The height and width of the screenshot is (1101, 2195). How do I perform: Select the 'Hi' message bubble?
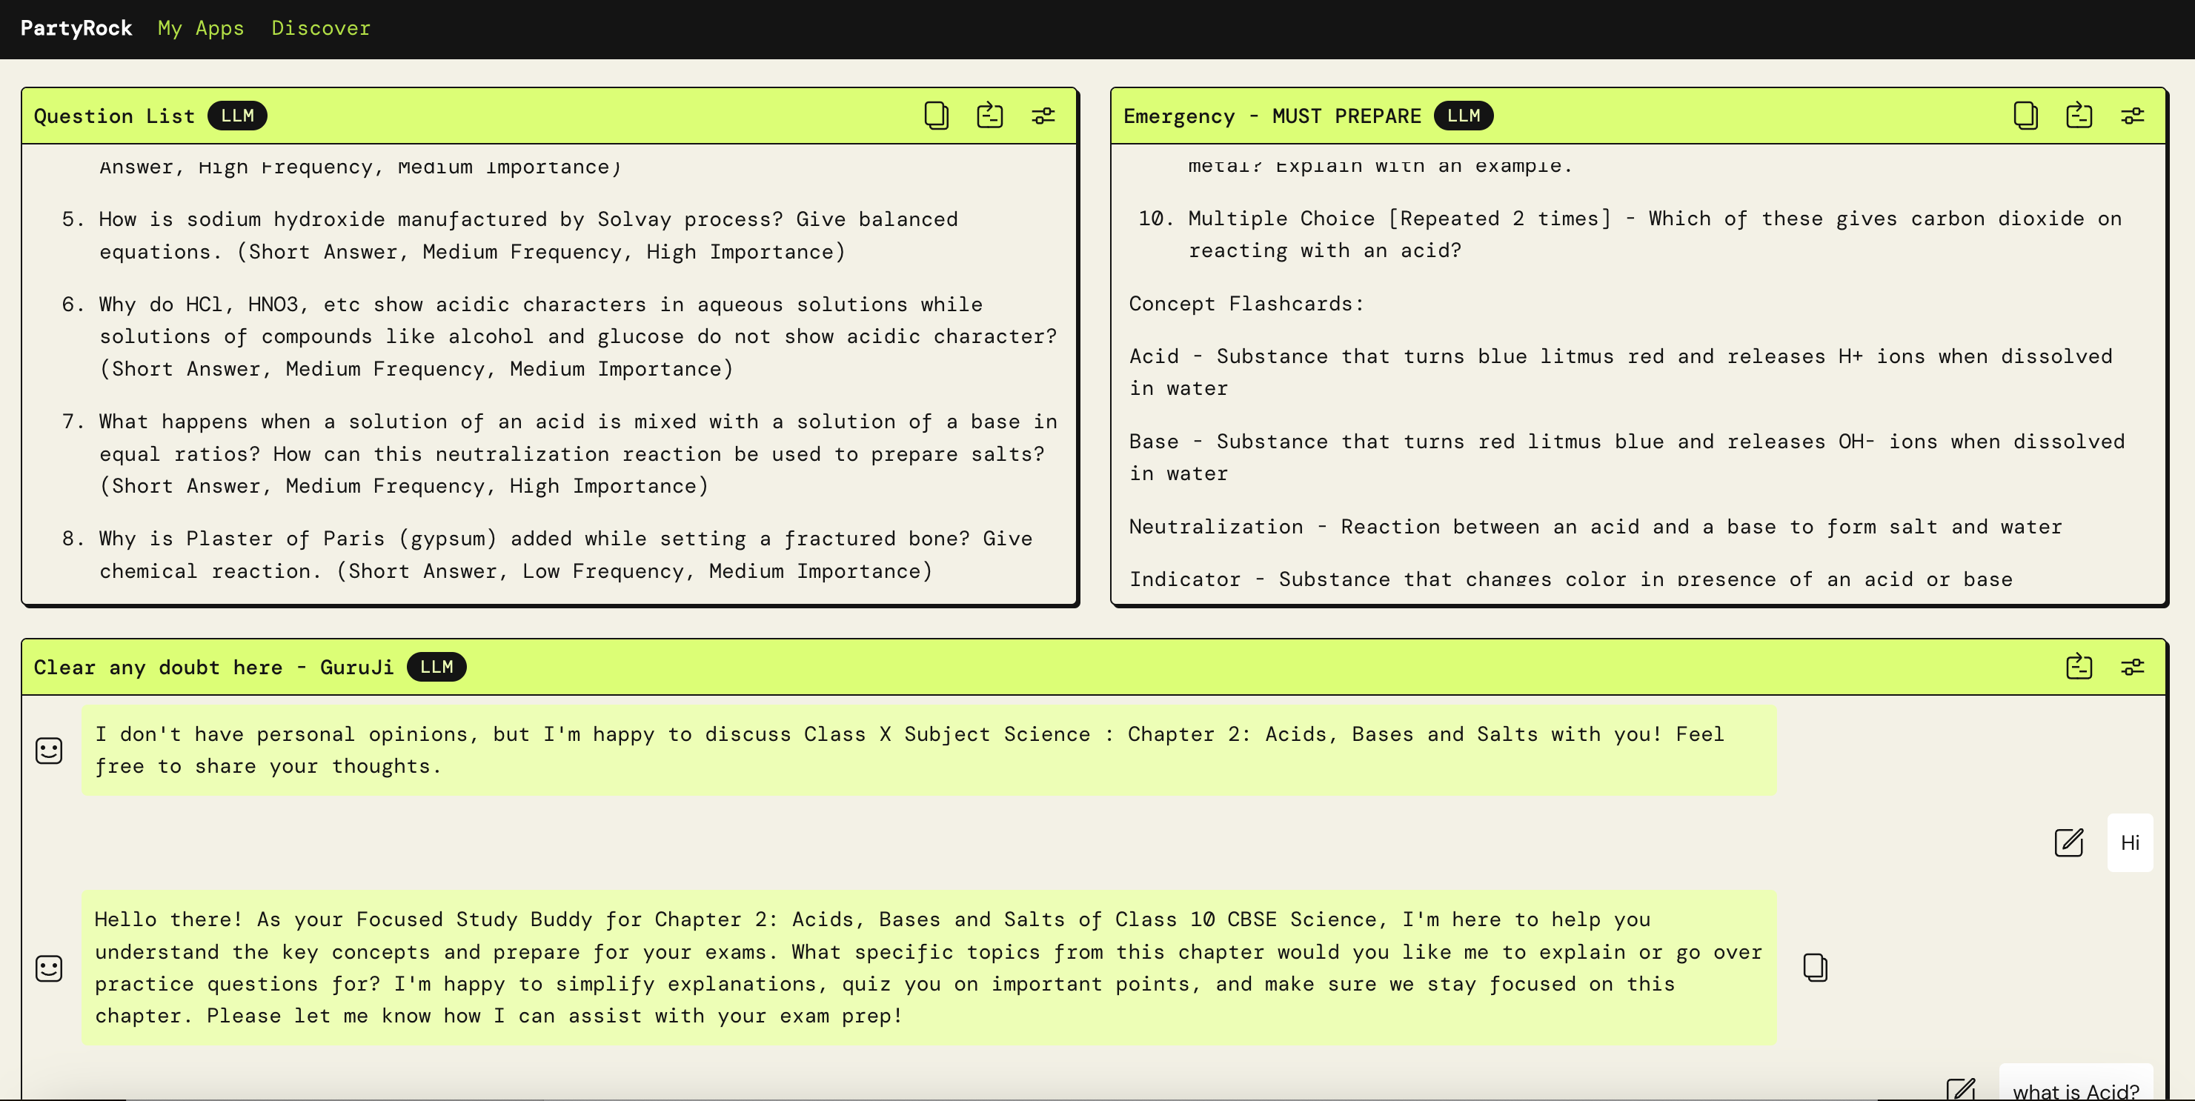click(2131, 844)
